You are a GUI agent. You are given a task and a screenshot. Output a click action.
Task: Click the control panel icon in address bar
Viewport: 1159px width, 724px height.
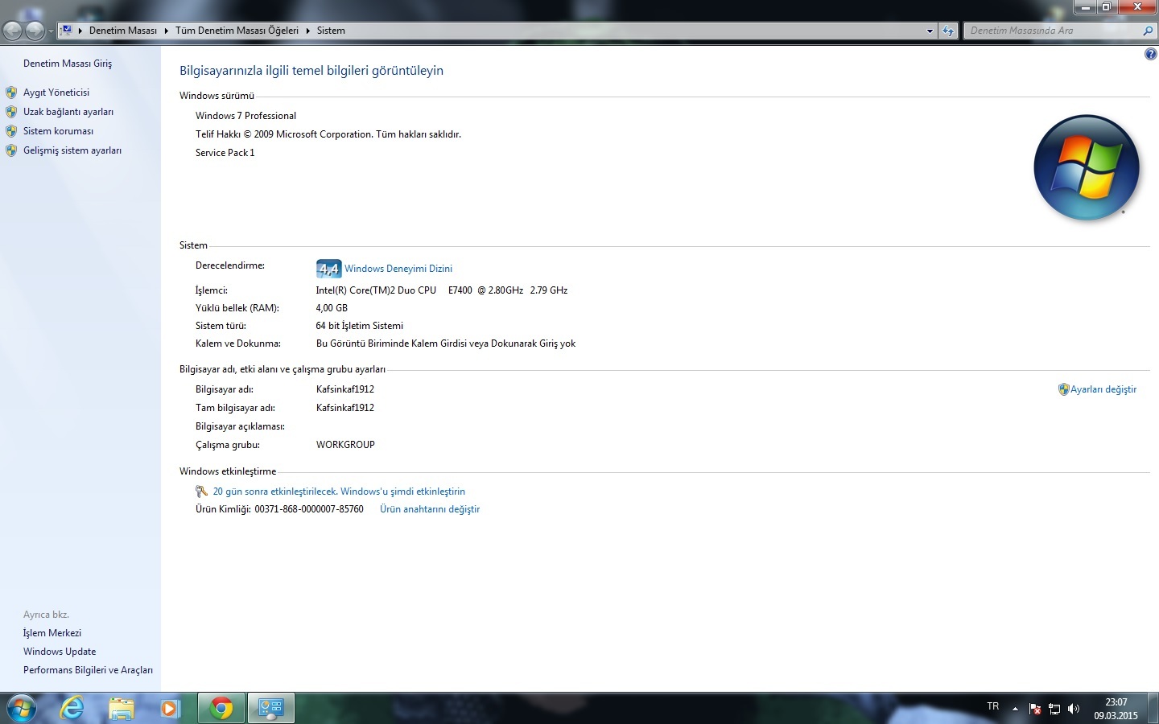pos(67,30)
